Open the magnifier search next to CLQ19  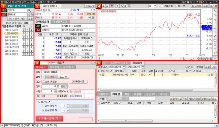point(29,10)
